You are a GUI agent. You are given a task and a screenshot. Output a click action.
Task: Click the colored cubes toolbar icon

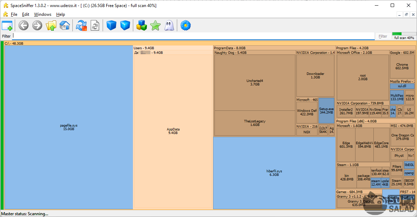click(x=141, y=26)
